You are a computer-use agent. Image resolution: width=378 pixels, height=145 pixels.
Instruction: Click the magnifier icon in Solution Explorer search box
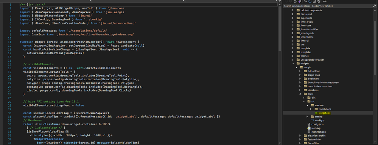point(374,6)
